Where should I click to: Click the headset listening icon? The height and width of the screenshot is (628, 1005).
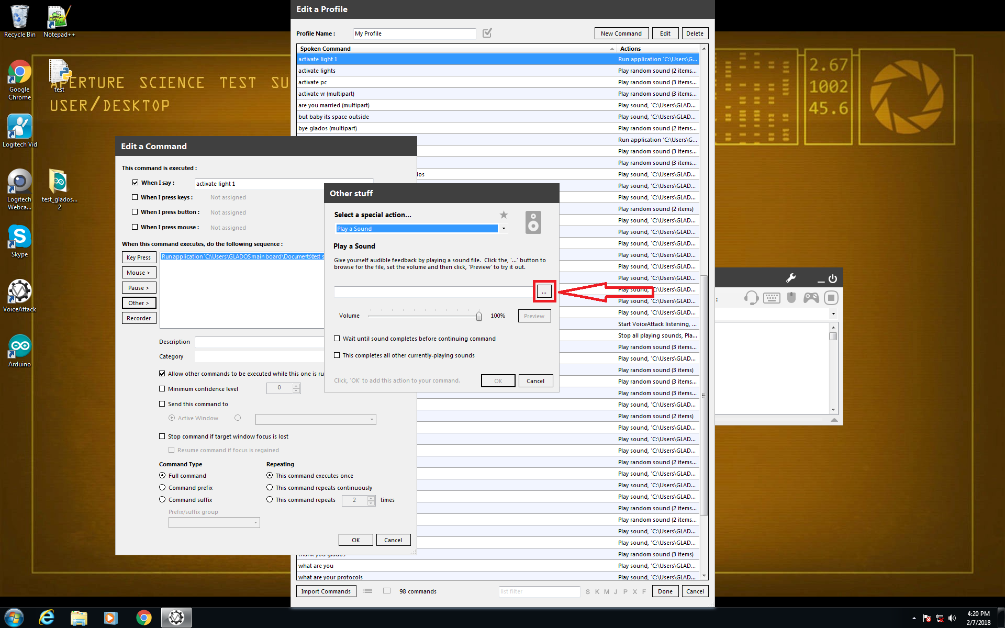click(x=751, y=298)
